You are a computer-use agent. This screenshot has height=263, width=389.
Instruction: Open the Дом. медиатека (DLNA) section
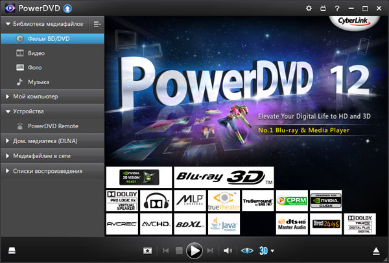click(53, 141)
